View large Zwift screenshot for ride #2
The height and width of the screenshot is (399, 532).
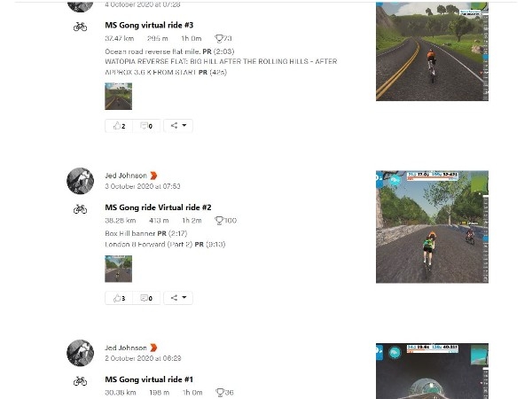tap(432, 227)
